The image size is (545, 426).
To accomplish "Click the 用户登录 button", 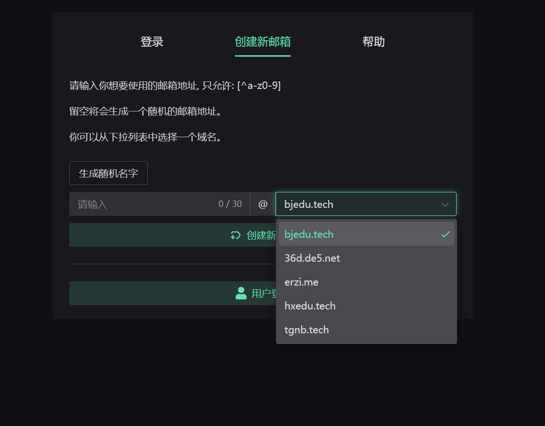I will click(x=173, y=293).
